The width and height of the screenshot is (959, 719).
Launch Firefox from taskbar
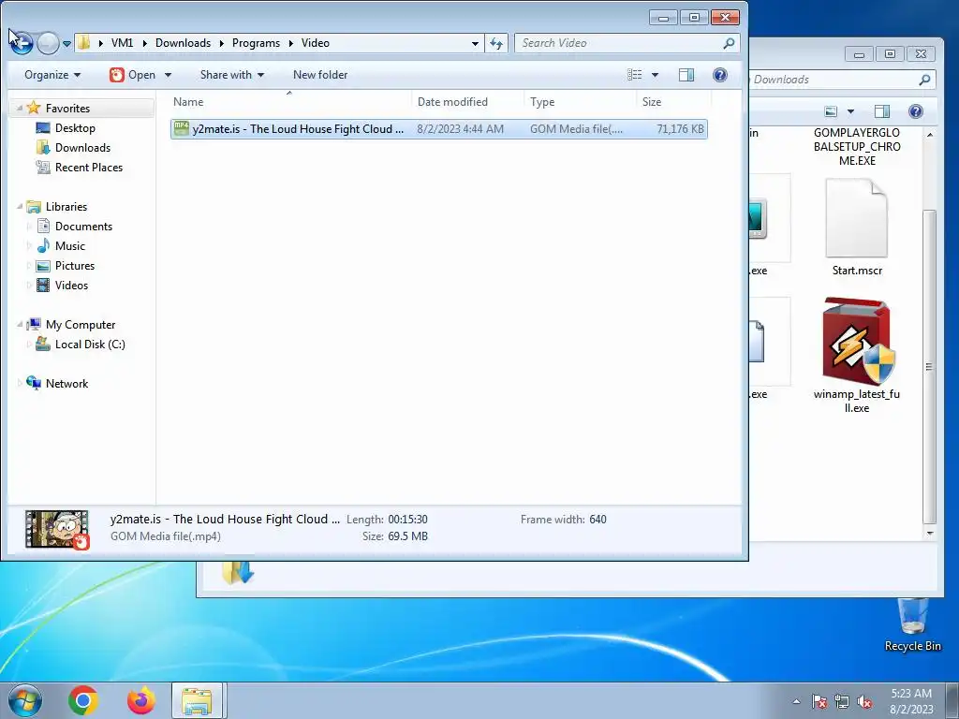pos(140,700)
